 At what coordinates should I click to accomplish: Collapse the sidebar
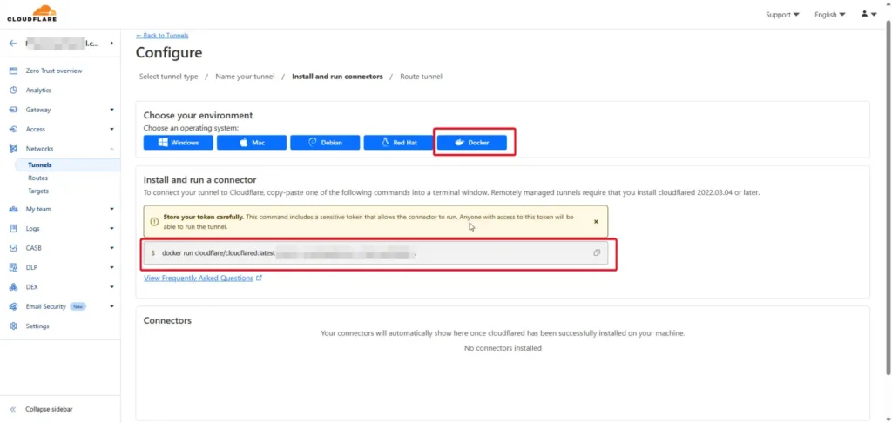(x=42, y=409)
